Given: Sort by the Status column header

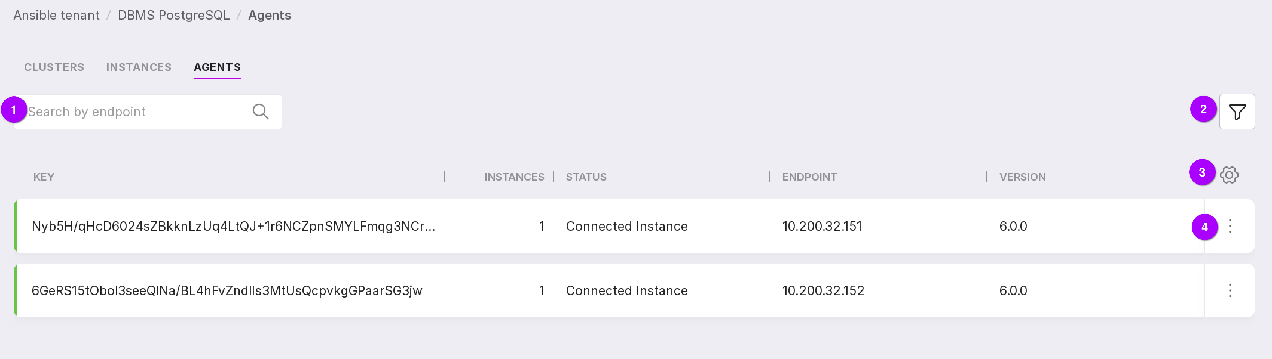Looking at the screenshot, I should [x=585, y=177].
